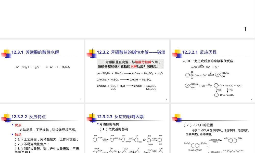The image size is (255, 153).
Task: Click the red word 水解 in the definition
Action: 134,66
